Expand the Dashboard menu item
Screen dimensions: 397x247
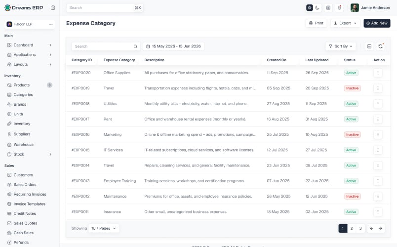(30, 45)
